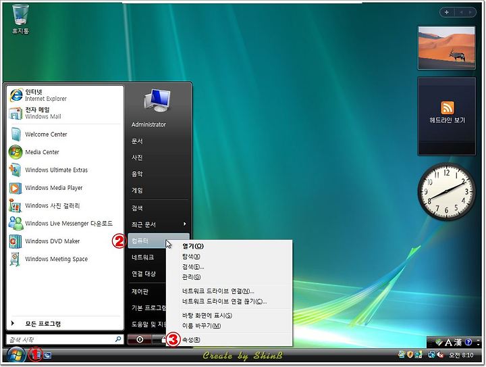
Task: Open Windows Meeting Space
Action: point(65,259)
